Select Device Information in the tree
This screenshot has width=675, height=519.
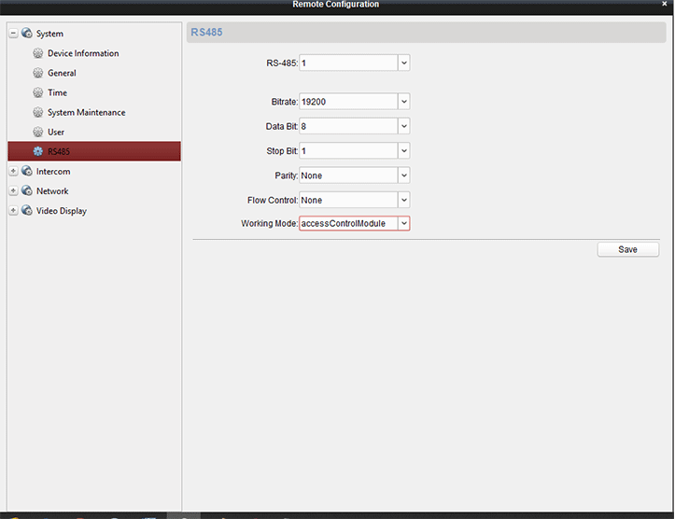pyautogui.click(x=83, y=53)
